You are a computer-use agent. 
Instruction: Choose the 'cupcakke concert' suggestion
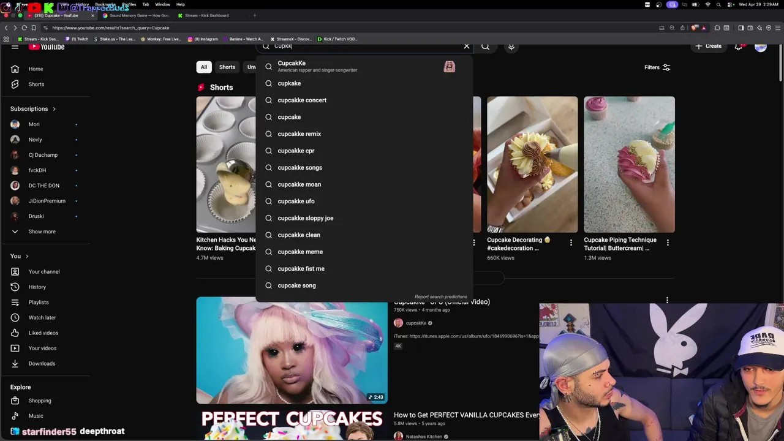click(x=364, y=100)
